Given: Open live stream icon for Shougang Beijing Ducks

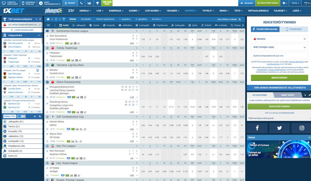Looking at the screenshot, I should [x=69, y=97].
